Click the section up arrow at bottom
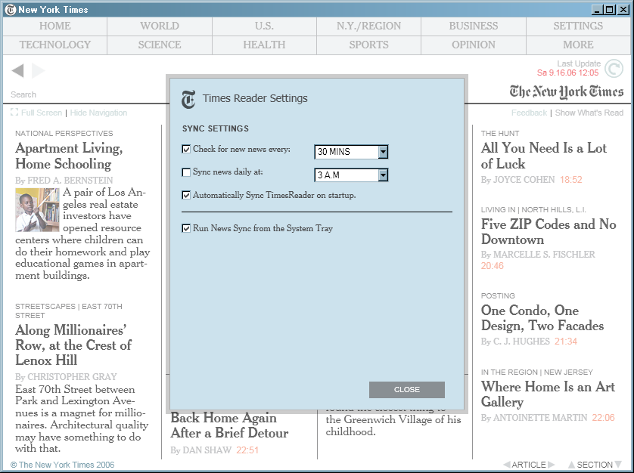 coord(571,465)
